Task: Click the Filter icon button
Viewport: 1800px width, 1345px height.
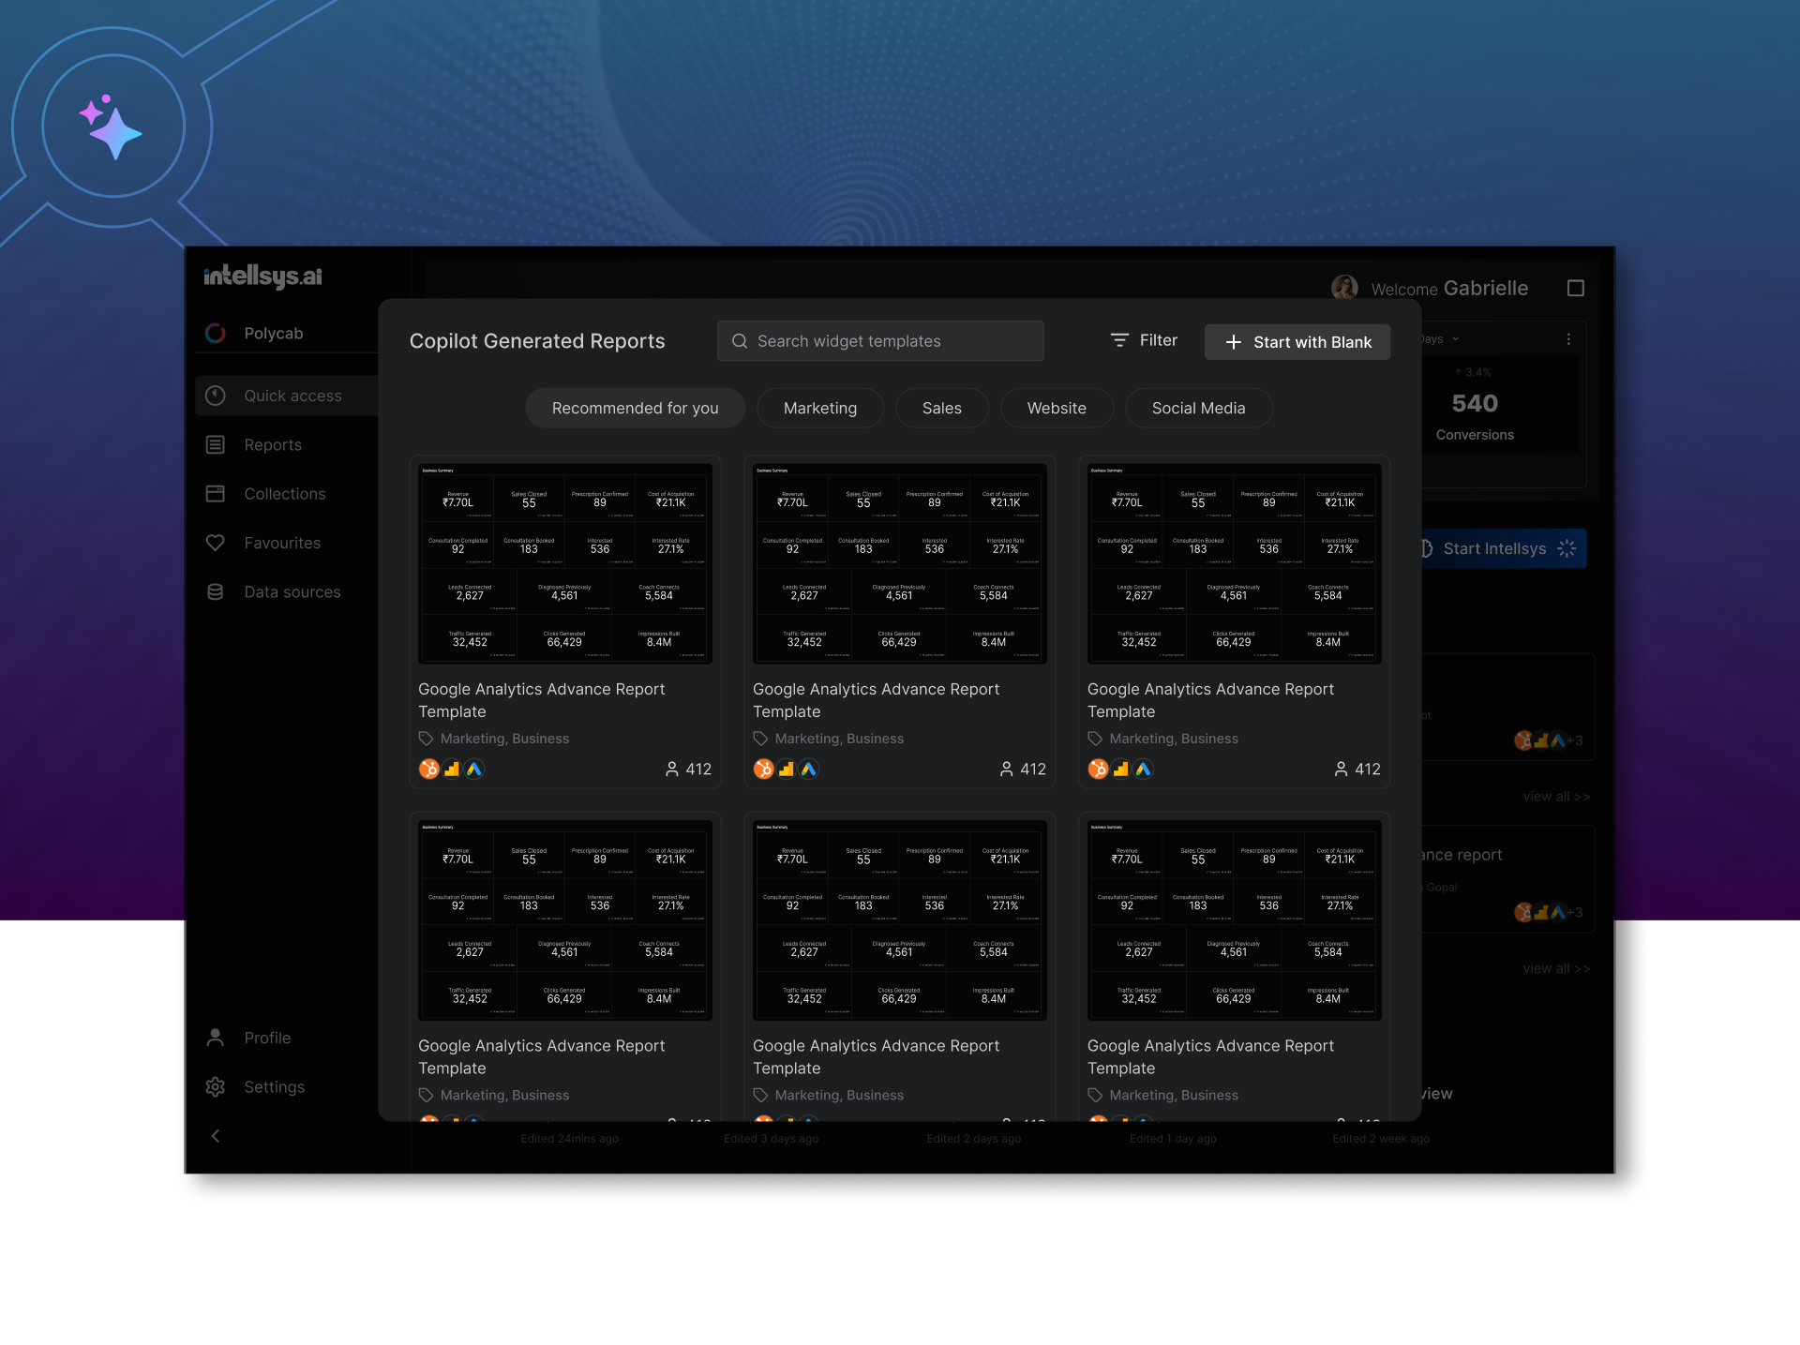Action: (x=1119, y=340)
